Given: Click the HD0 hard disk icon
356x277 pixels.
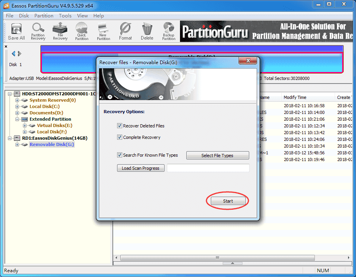Looking at the screenshot, I should [x=17, y=94].
